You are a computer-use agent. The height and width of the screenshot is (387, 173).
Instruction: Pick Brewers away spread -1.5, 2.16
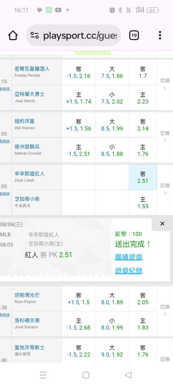tap(79, 72)
